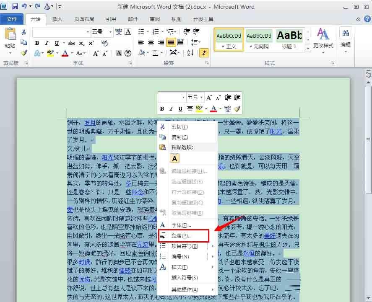Open the Font Color dropdown arrow

71,53
